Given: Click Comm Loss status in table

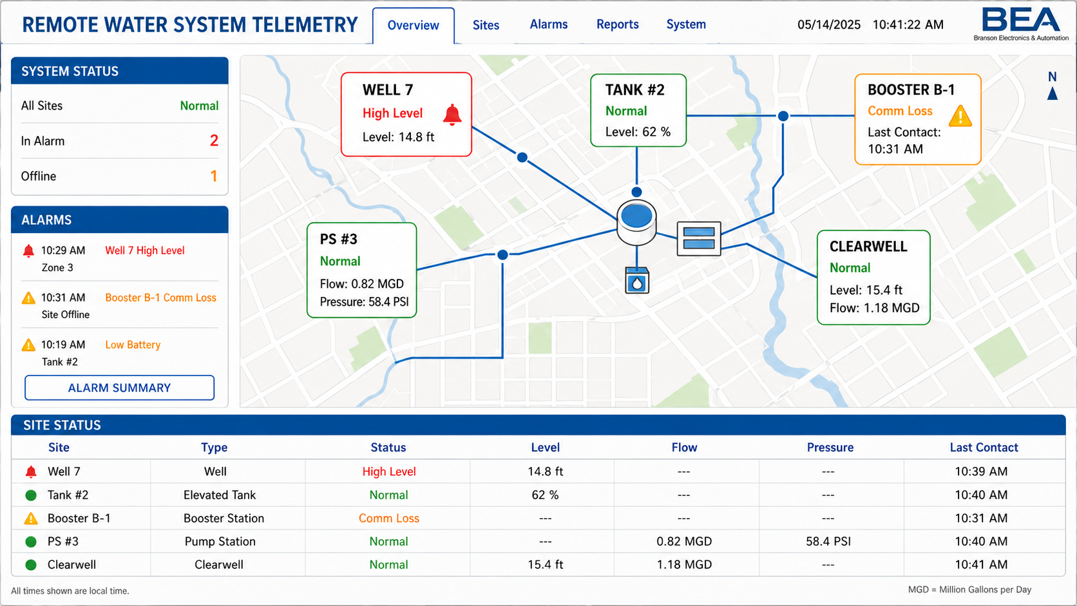Looking at the screenshot, I should 389,518.
